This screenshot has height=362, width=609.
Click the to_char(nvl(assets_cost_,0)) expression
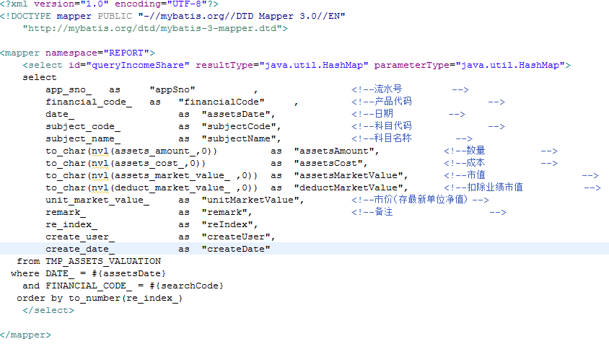pos(126,164)
